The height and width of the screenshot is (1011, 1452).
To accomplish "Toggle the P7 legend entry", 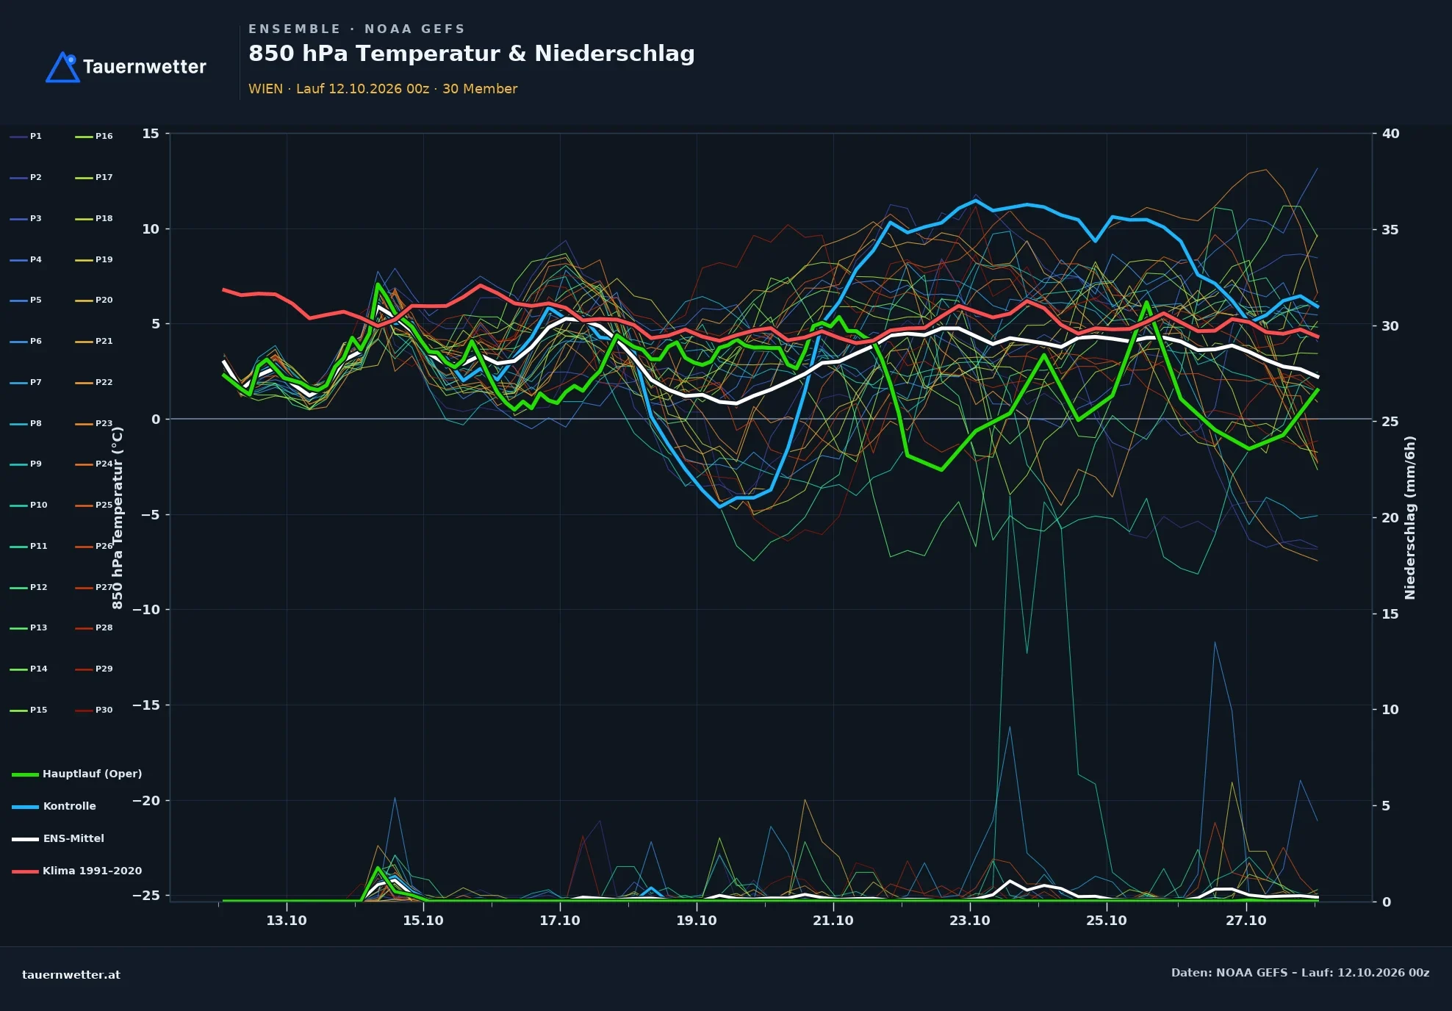I will [26, 383].
